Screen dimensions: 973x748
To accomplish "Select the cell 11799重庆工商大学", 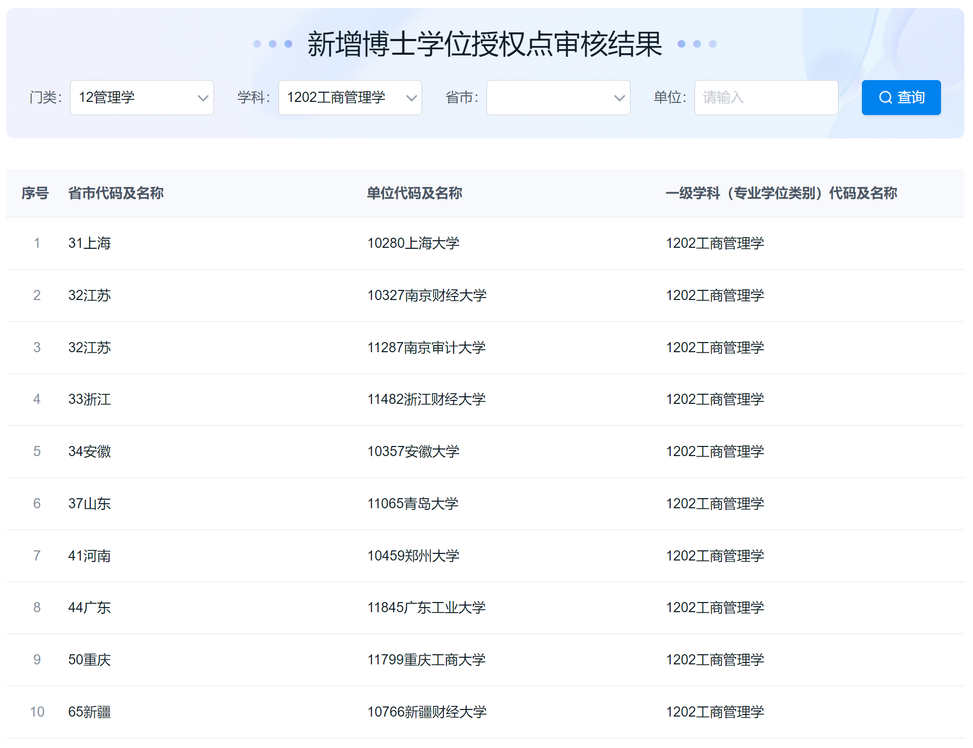I will 426,660.
